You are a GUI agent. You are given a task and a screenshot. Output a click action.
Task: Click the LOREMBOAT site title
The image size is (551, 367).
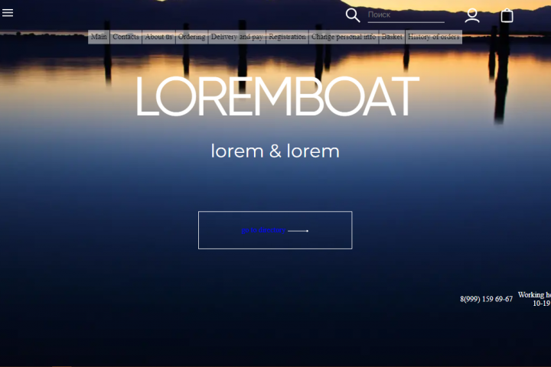(278, 96)
